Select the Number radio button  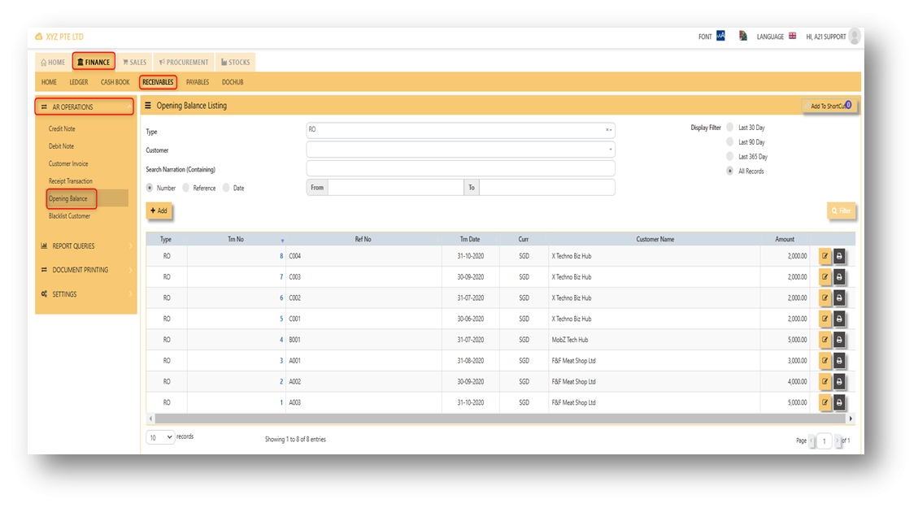pos(150,188)
